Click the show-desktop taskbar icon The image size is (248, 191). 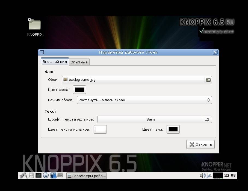(x=60, y=175)
